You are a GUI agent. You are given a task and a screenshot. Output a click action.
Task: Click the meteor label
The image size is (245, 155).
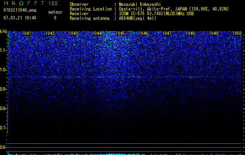click(55, 12)
